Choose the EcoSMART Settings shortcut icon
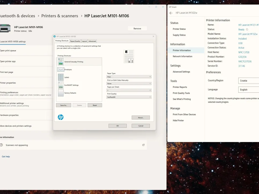 pyautogui.click(x=61, y=85)
